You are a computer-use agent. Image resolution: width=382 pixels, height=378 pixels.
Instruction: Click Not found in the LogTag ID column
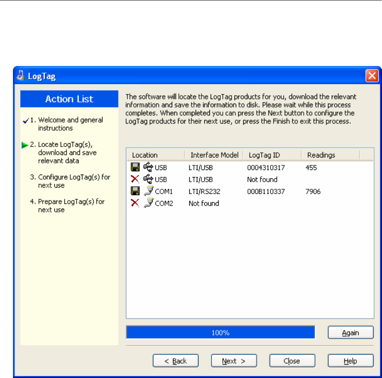262,180
